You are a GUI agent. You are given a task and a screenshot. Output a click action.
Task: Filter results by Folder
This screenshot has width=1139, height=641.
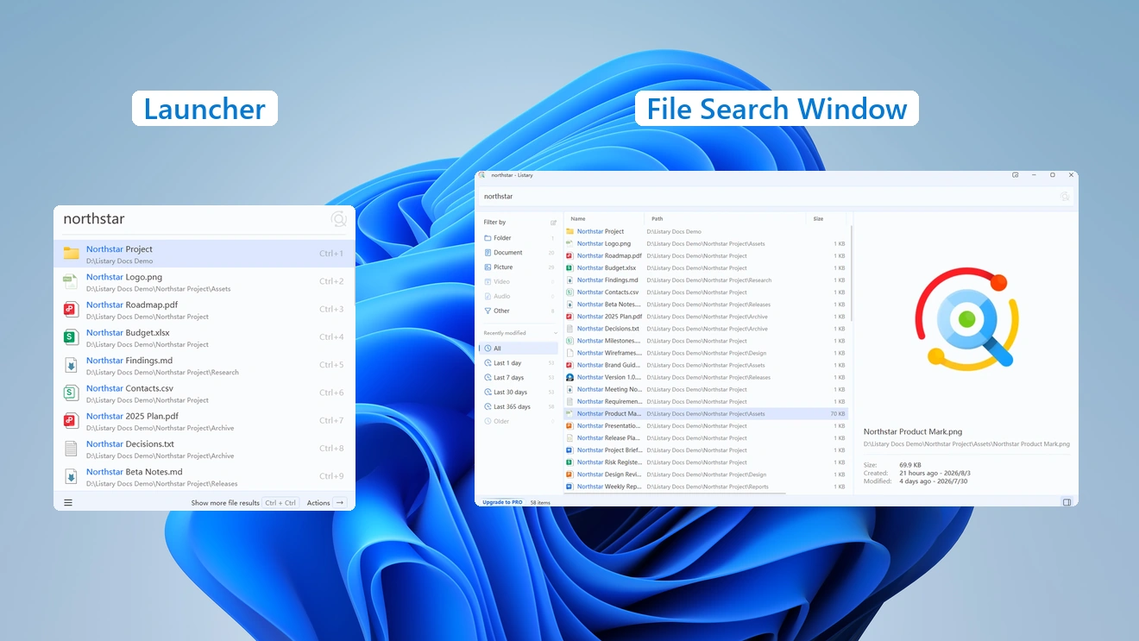pos(519,238)
